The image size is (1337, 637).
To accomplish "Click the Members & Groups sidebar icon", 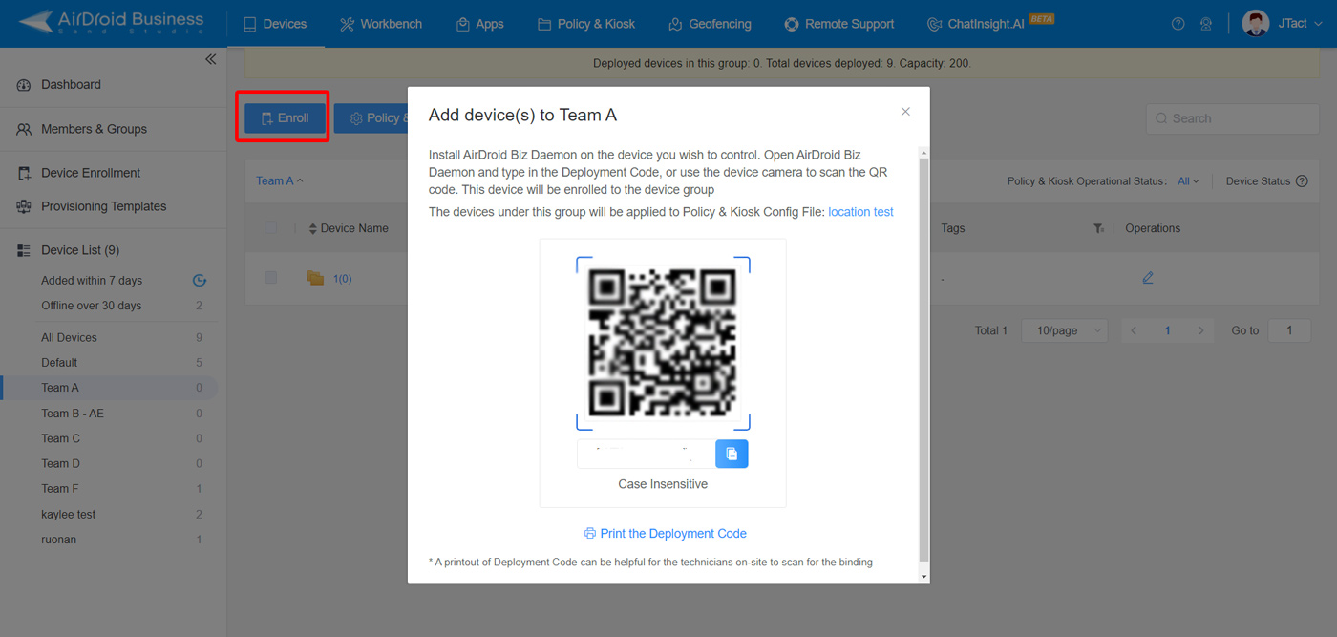I will pos(24,129).
